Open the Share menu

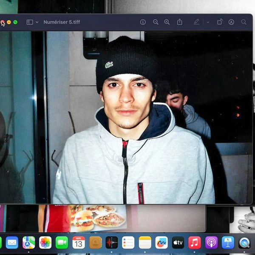point(180,22)
